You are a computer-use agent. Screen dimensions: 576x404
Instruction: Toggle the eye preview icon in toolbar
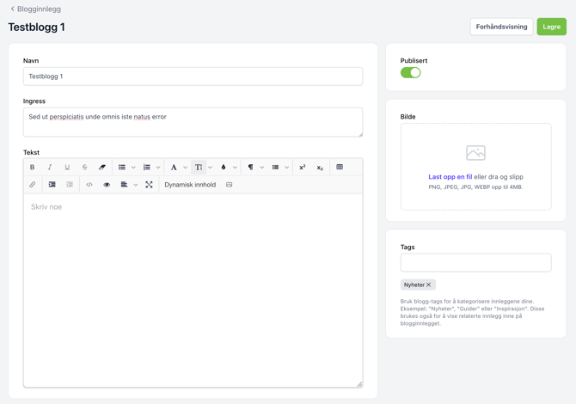coord(107,185)
